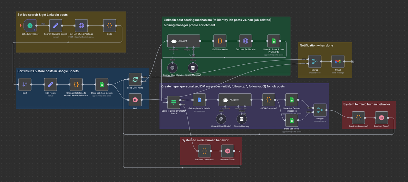Screen dimensions: 408x182
Task: Select the Random Timer1 node
Action: 381,117
